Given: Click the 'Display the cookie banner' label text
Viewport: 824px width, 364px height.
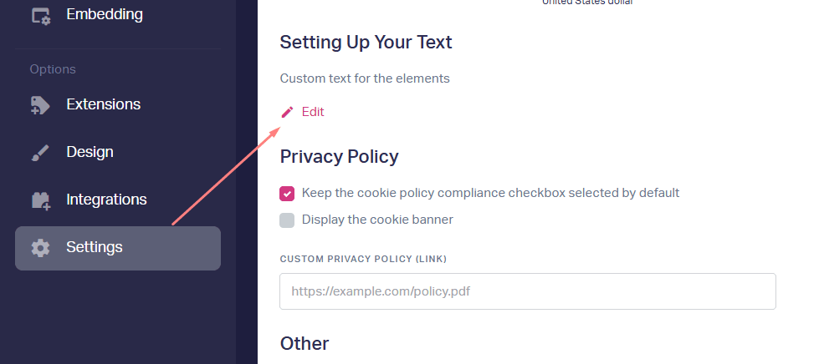Looking at the screenshot, I should click(x=377, y=220).
